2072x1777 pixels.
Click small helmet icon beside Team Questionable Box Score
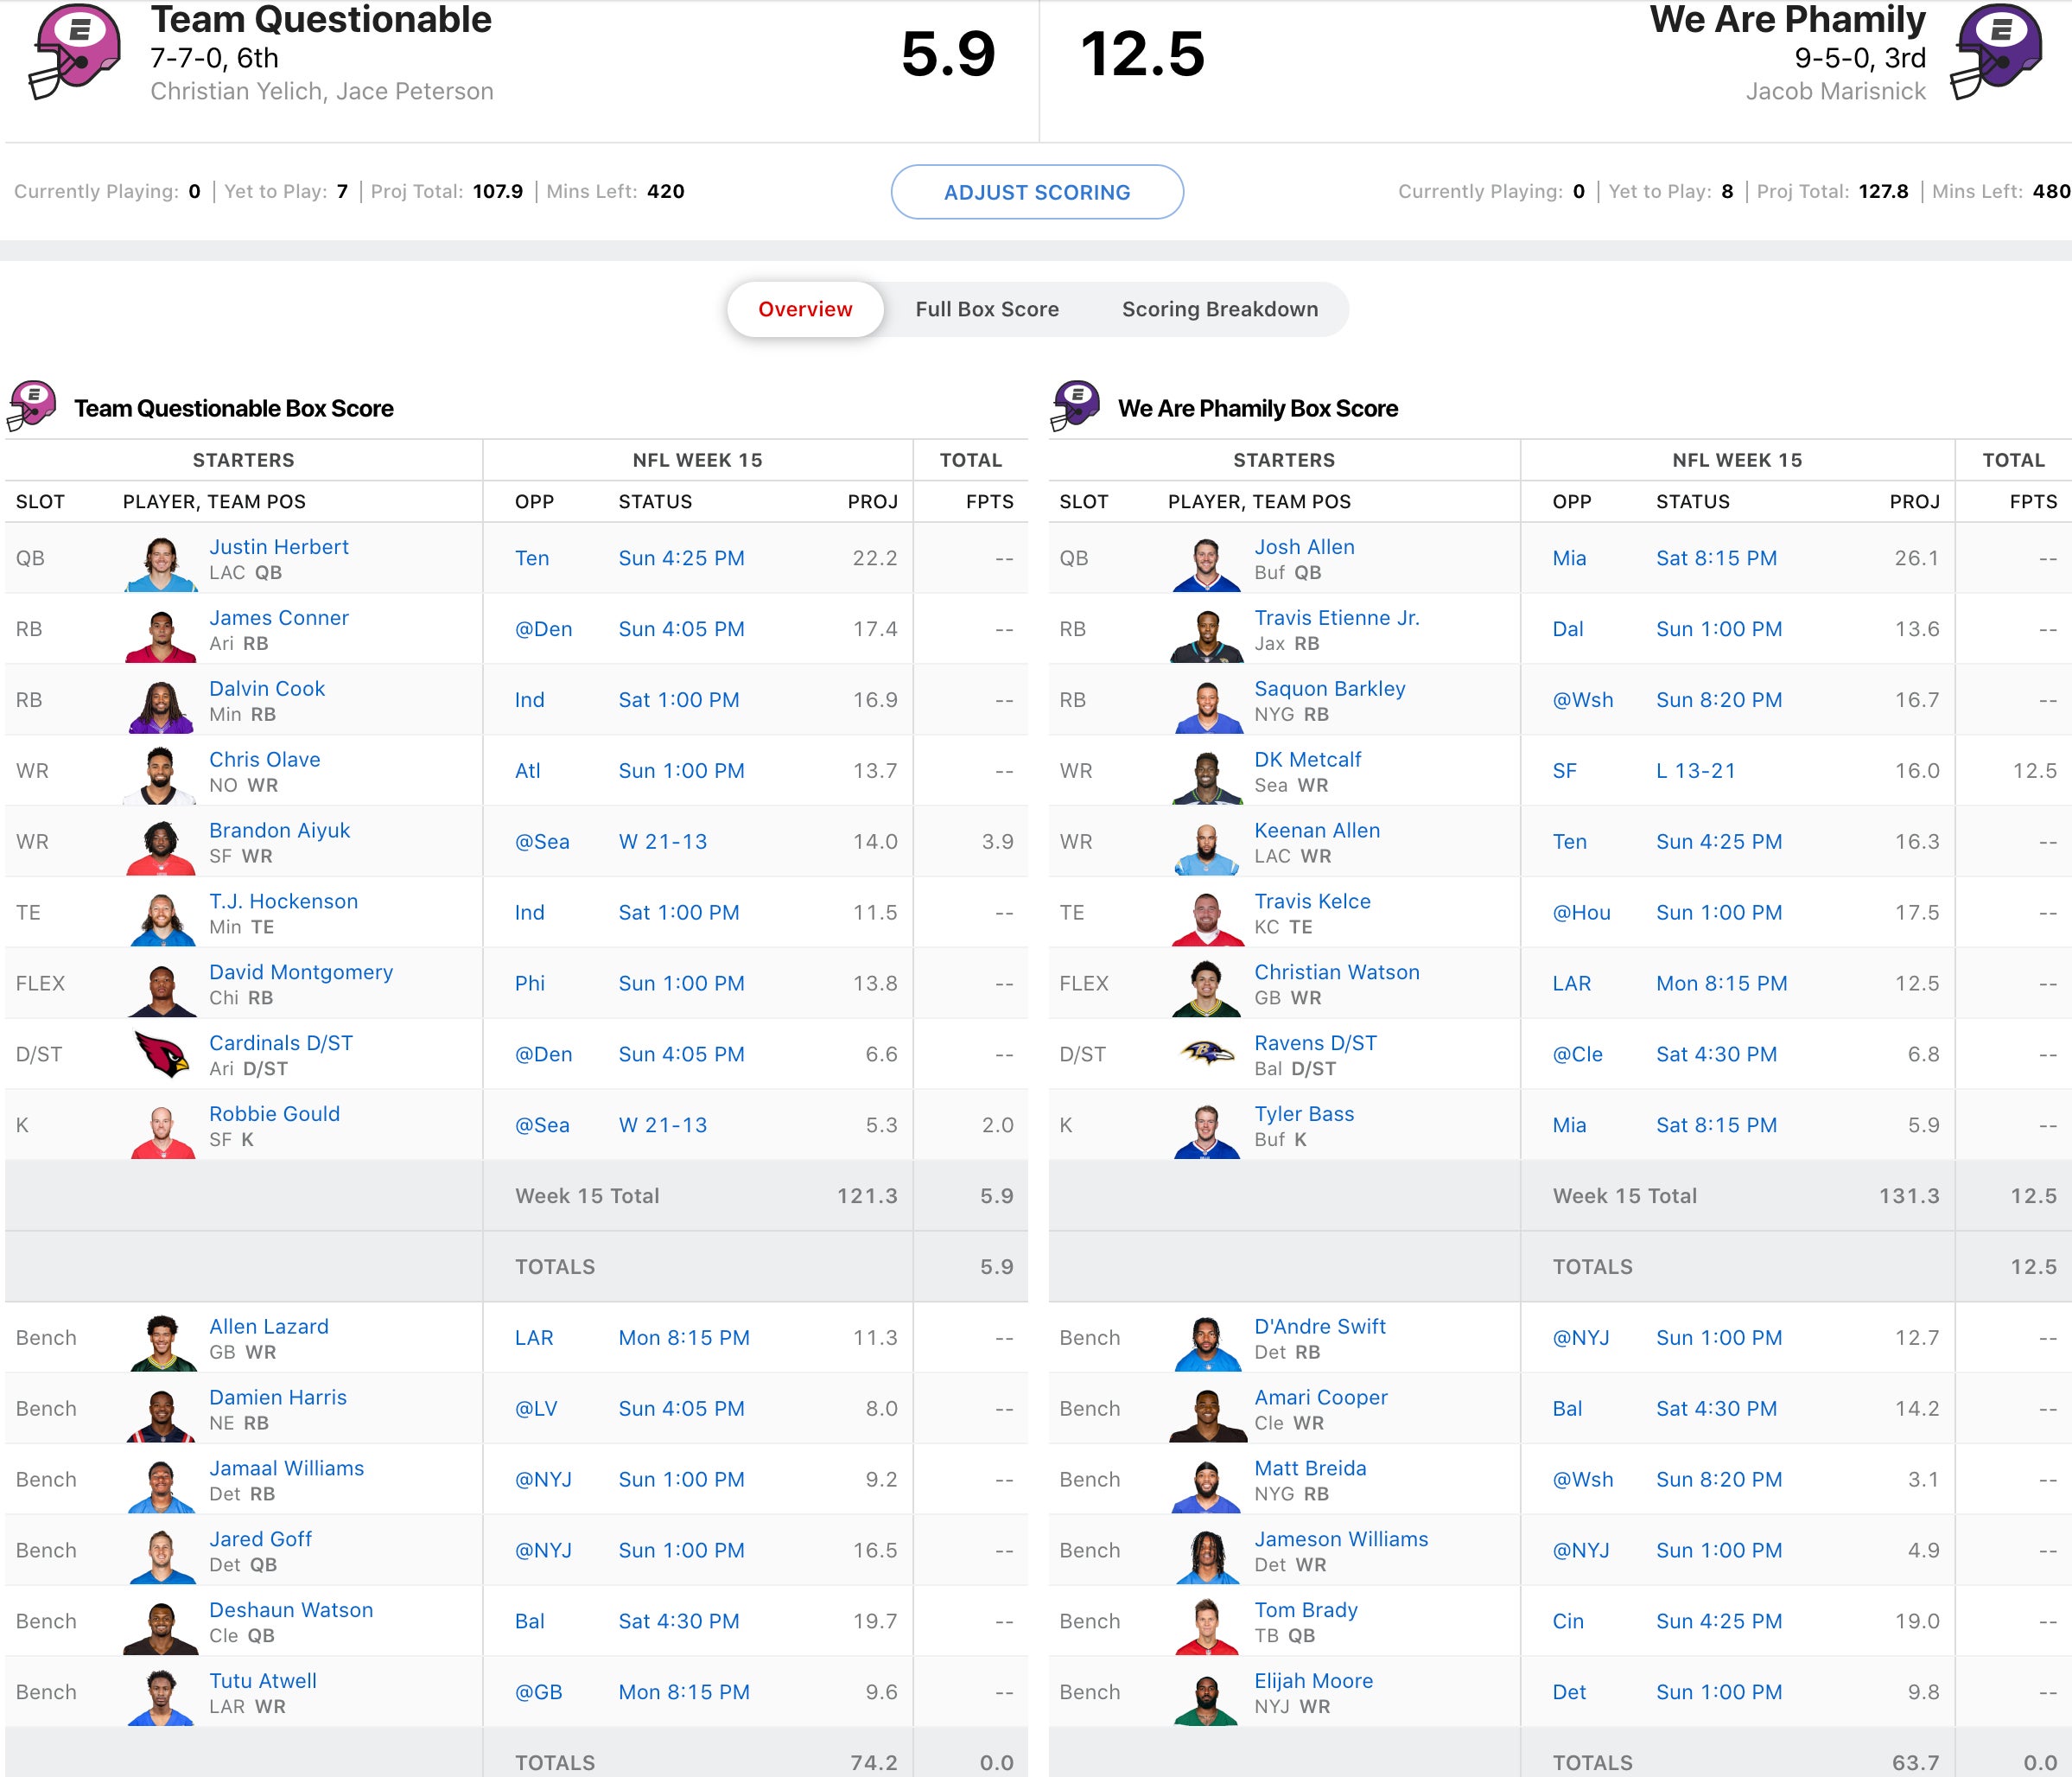pos(32,405)
